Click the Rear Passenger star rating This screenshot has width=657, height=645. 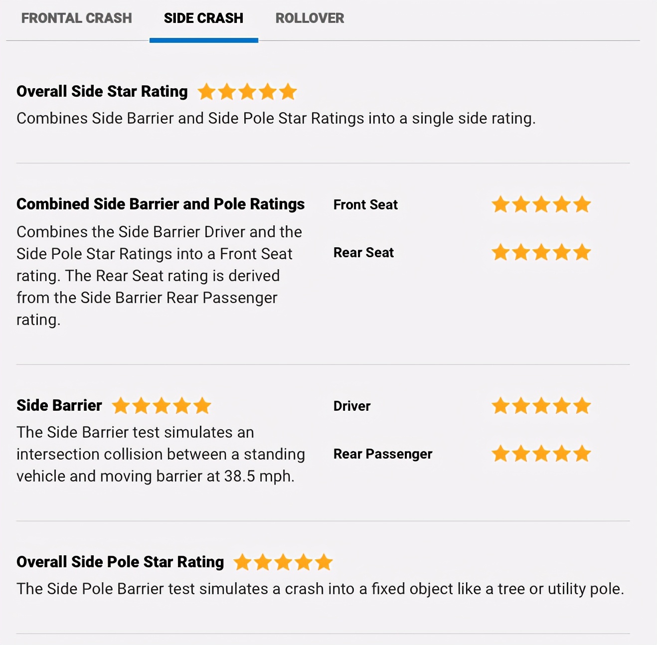(x=541, y=454)
